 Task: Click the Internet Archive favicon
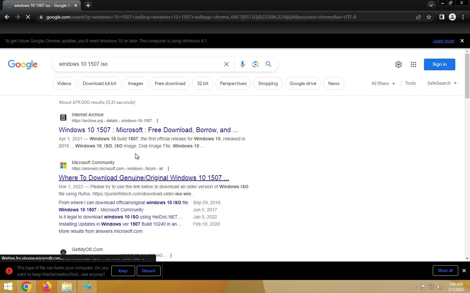tap(63, 118)
